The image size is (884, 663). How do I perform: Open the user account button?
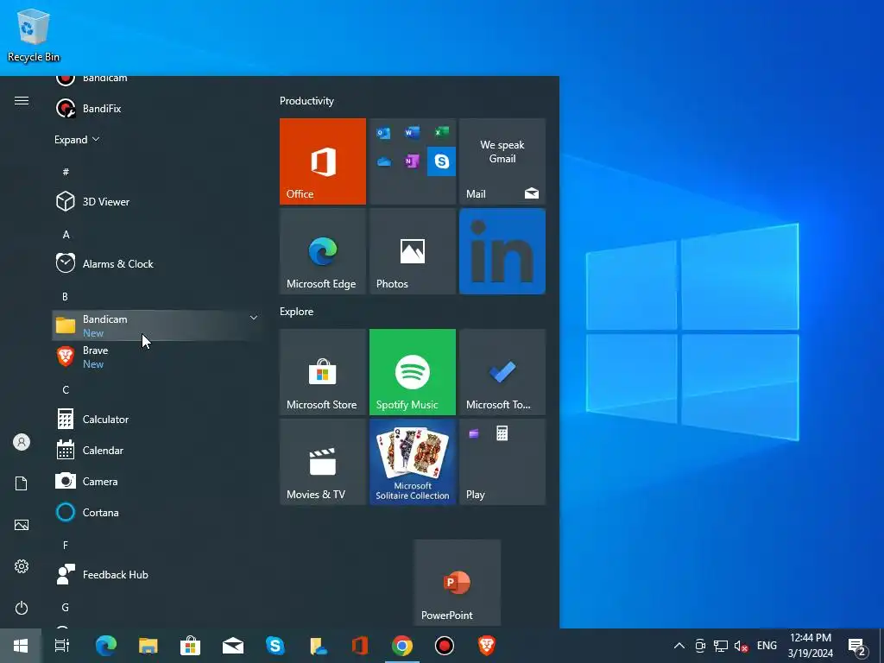pos(22,442)
